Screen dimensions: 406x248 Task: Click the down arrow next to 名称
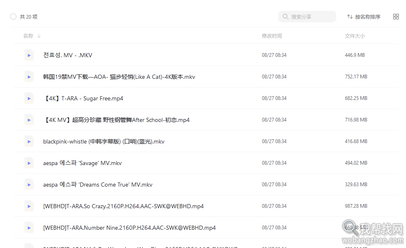coord(39,36)
